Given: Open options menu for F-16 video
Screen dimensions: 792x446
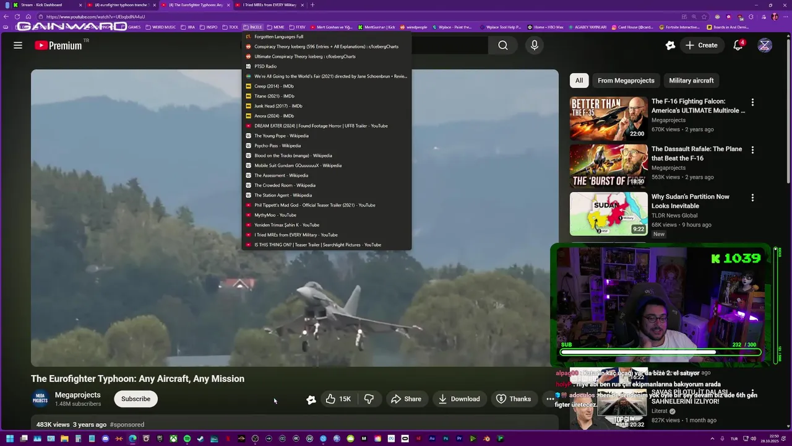Looking at the screenshot, I should point(752,102).
